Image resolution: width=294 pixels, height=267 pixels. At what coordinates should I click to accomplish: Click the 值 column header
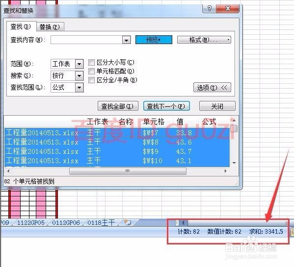tap(180, 121)
